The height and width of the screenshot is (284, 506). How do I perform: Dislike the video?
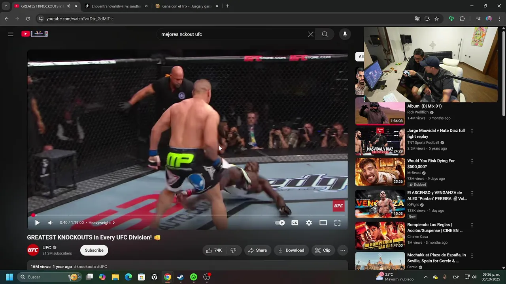click(x=233, y=250)
